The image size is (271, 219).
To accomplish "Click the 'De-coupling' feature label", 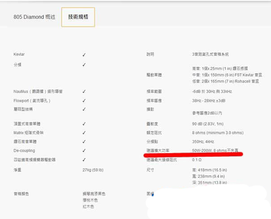I will pos(24,151).
